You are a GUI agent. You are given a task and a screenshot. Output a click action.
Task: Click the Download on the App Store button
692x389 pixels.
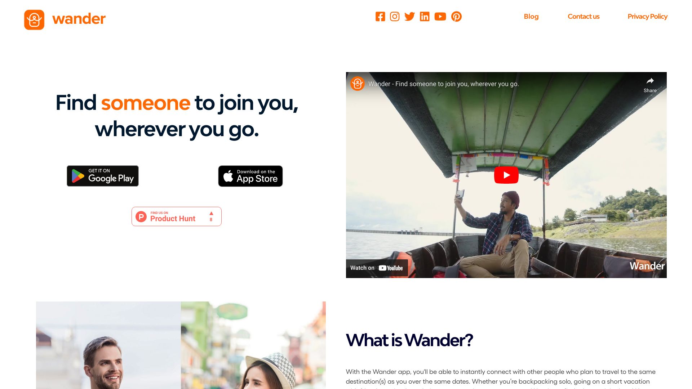tap(250, 176)
